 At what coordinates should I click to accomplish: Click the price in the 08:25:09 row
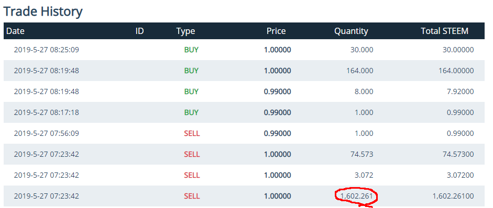click(278, 50)
